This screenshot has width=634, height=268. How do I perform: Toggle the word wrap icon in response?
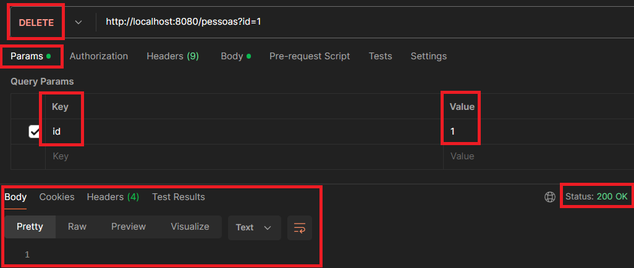(300, 227)
